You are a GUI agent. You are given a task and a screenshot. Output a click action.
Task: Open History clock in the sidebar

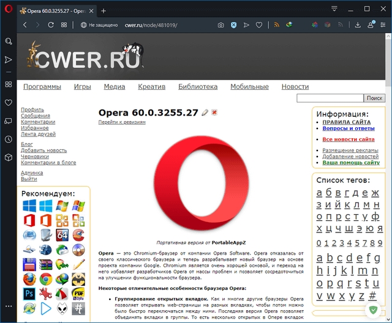[x=9, y=139]
